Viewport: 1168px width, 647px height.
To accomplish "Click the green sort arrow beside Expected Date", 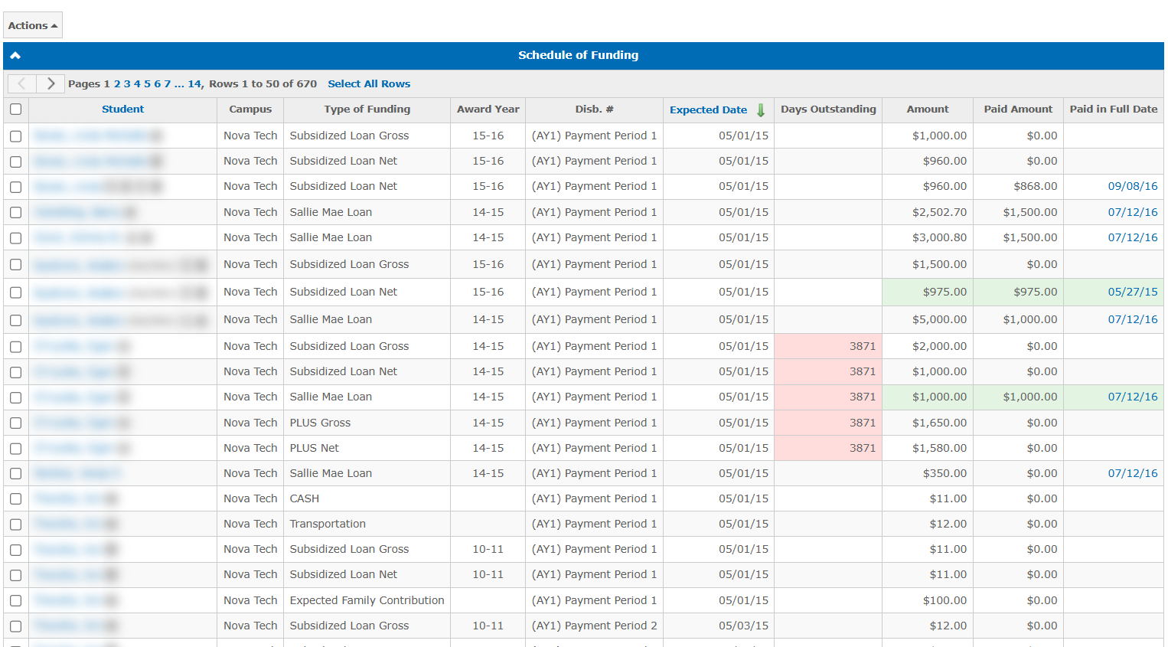I will pos(761,109).
